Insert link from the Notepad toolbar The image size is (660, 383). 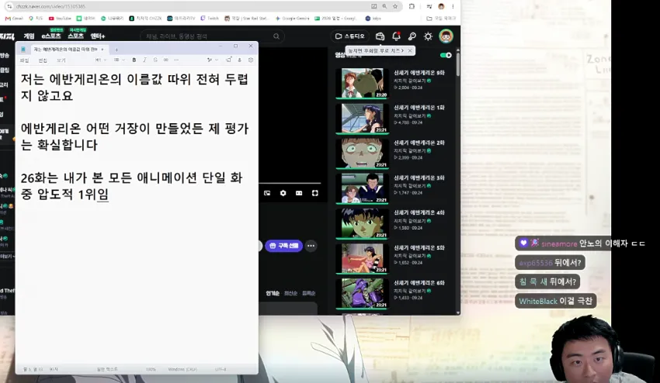pyautogui.click(x=166, y=60)
